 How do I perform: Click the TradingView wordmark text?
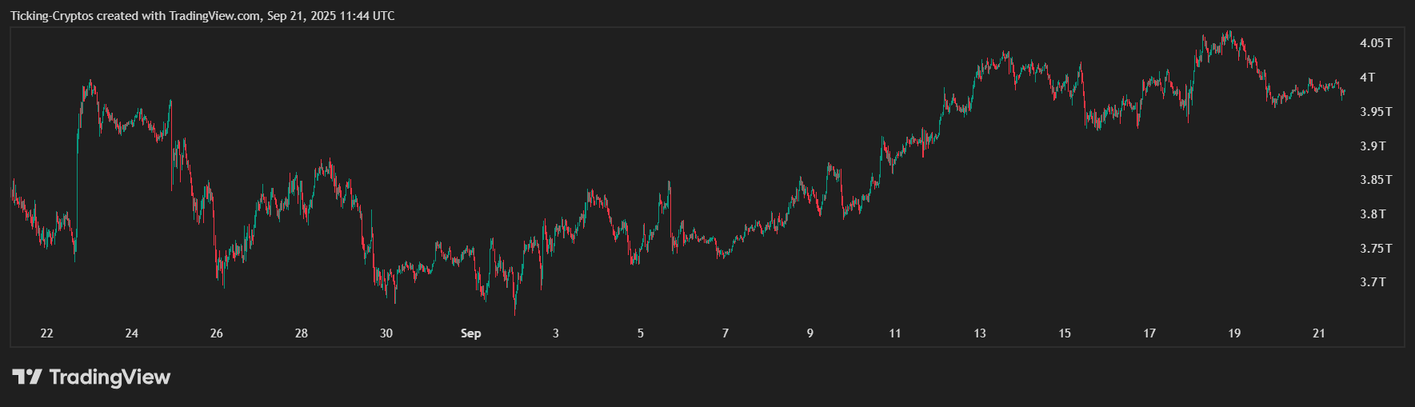tap(110, 377)
